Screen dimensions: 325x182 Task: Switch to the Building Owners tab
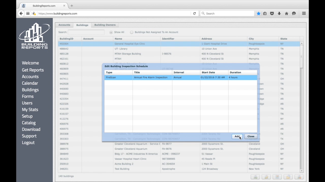pos(105,25)
